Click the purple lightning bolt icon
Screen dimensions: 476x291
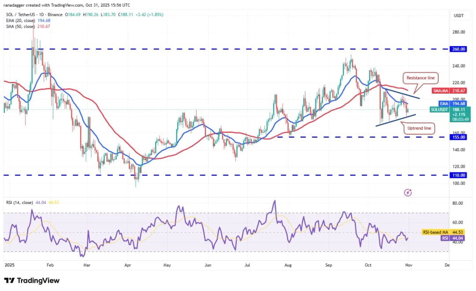coord(408,193)
